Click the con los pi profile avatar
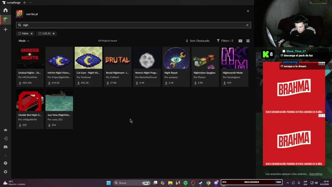Viewport: 332px width, 187px height. [x=19, y=14]
